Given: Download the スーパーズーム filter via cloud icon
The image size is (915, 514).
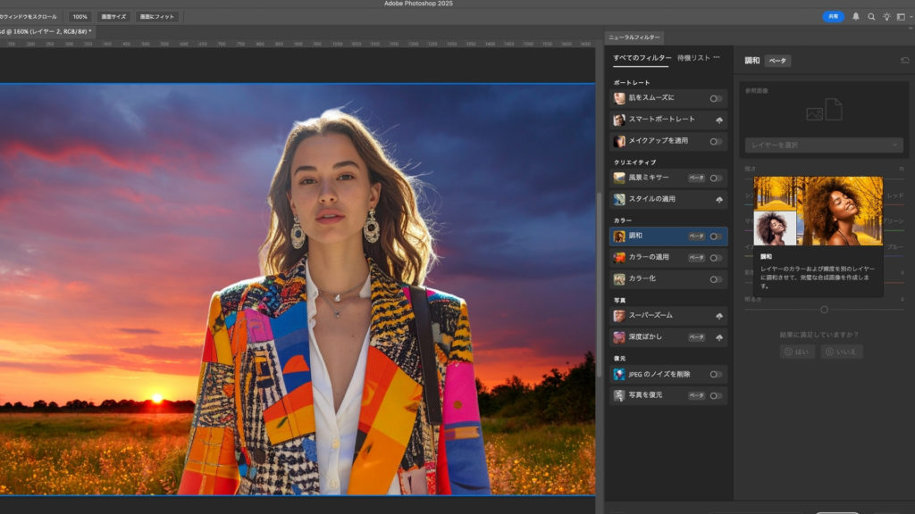Looking at the screenshot, I should [719, 316].
